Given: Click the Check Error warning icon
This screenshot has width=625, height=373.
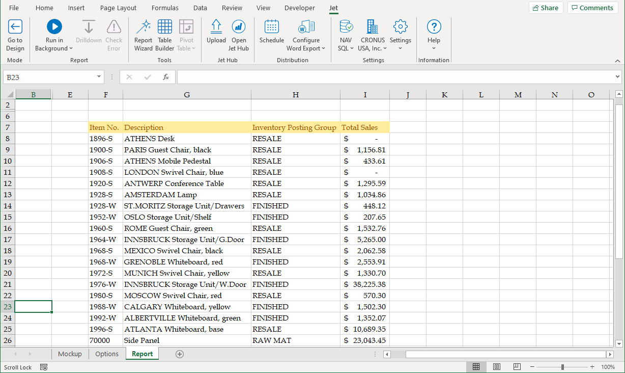Looking at the screenshot, I should point(113,27).
